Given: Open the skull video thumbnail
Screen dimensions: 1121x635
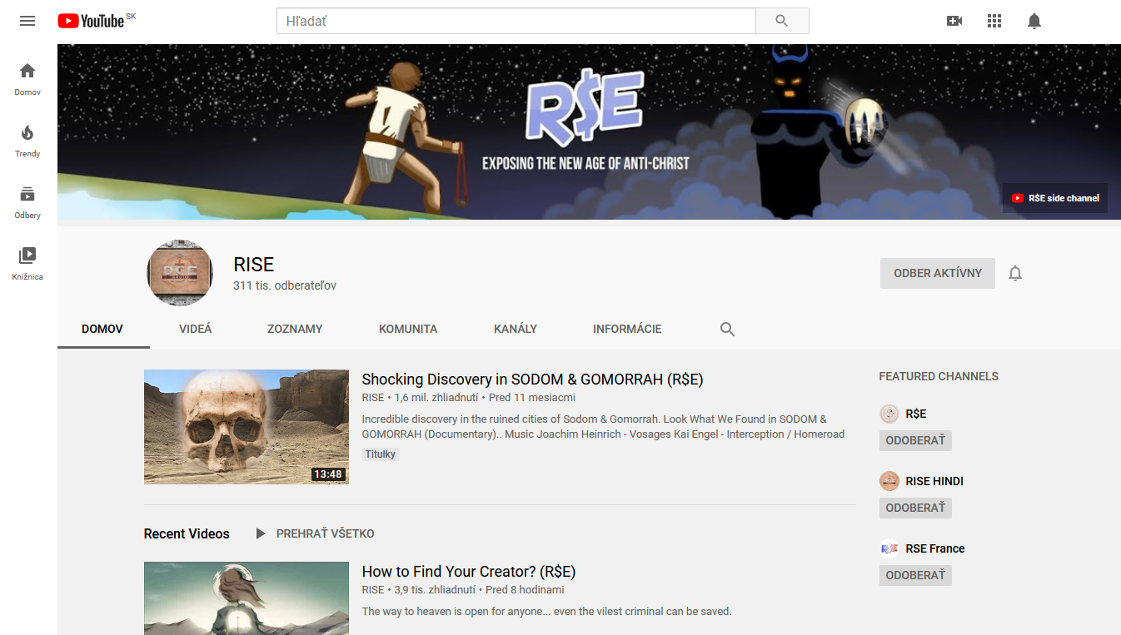Looking at the screenshot, I should [x=247, y=427].
